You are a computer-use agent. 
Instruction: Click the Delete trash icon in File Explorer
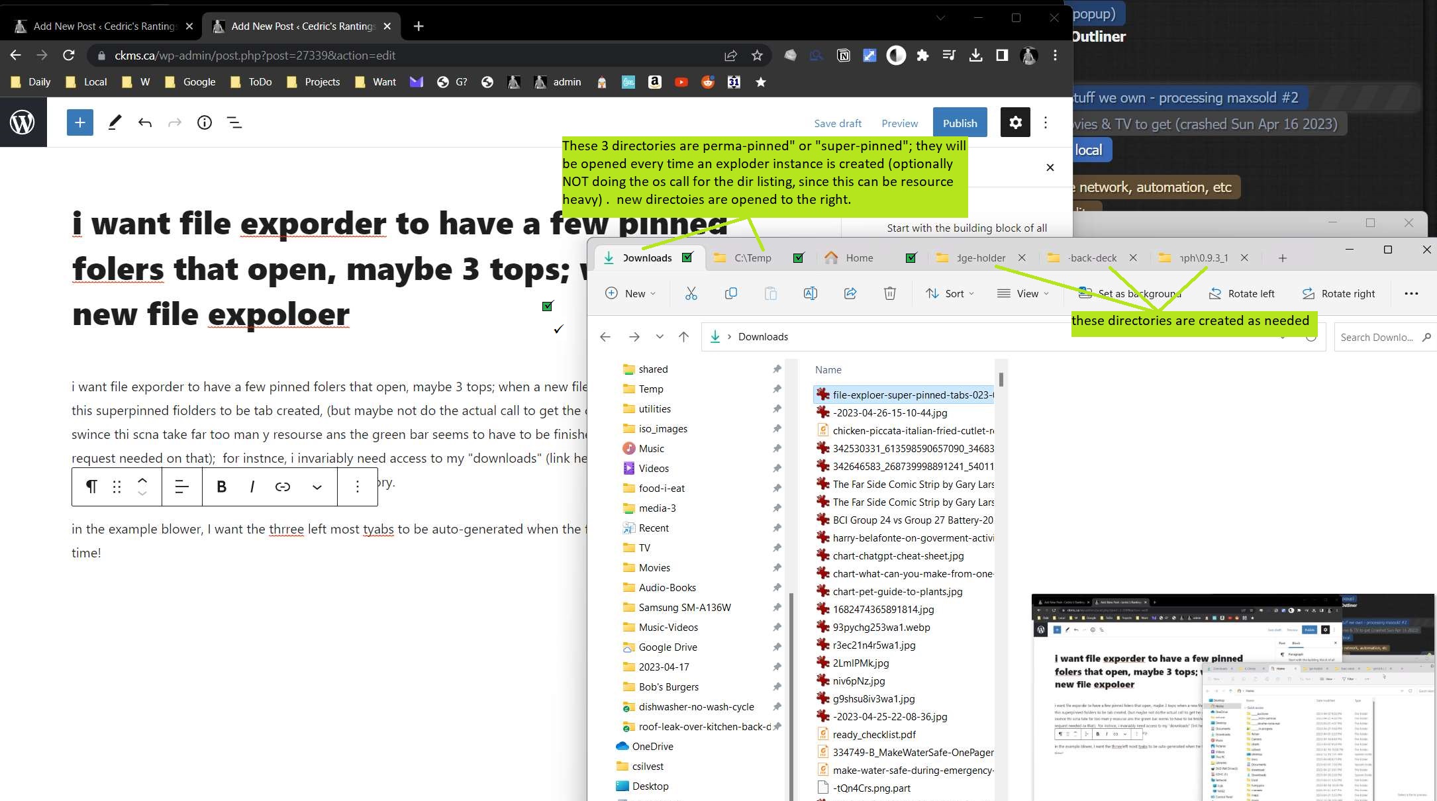point(889,293)
